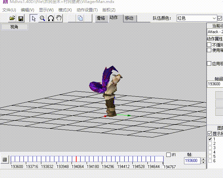Click the frame interval field with 193600
The image size is (223, 178).
pyautogui.click(x=215, y=84)
